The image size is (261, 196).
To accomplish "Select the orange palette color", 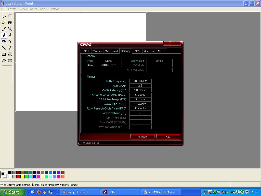I will click(x=63, y=177).
